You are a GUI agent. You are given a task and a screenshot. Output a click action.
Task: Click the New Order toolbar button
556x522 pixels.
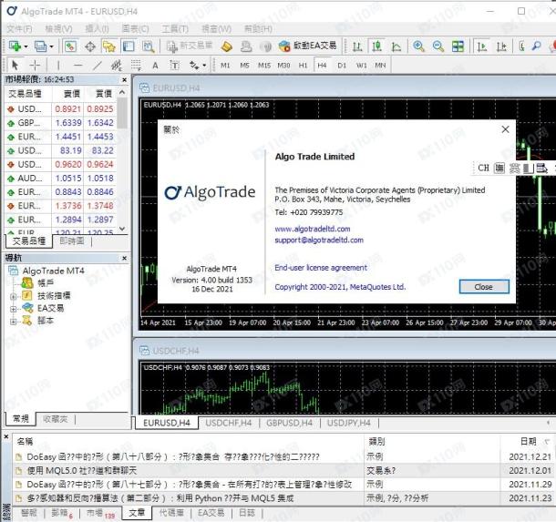(x=190, y=46)
